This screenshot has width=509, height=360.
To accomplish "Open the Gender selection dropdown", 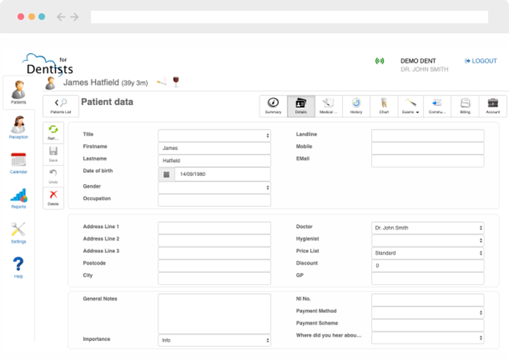I will coord(214,188).
